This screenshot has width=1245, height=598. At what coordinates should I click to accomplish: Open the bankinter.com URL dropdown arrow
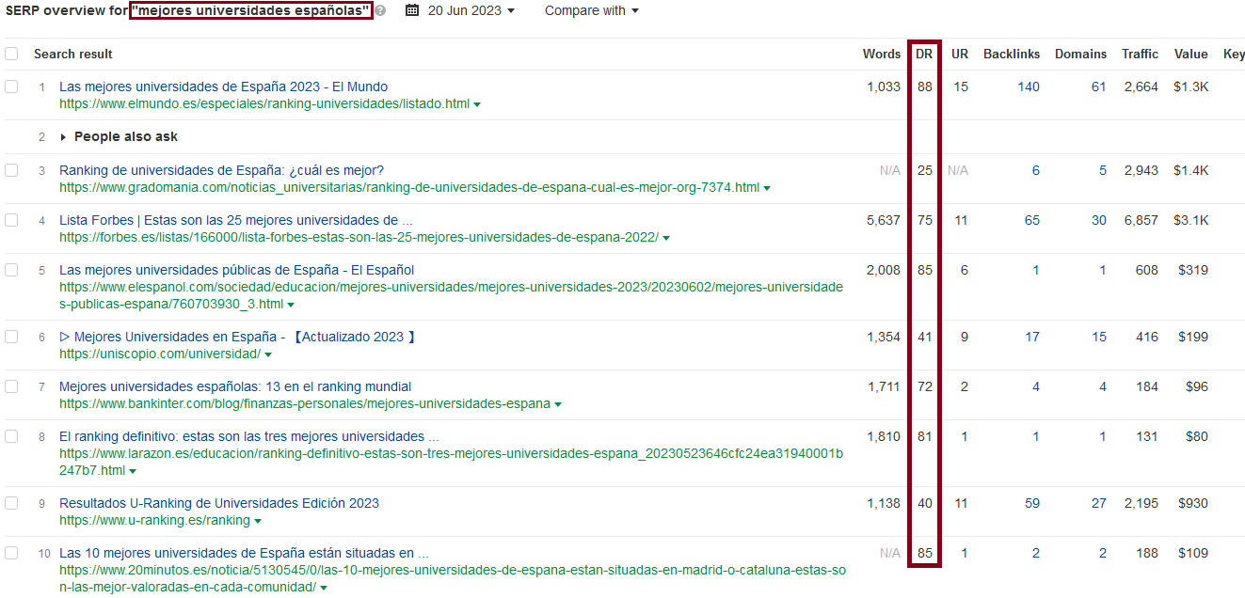[x=558, y=404]
